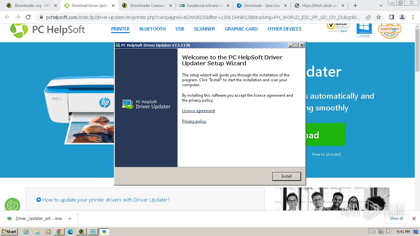Toggle the browser side panel

pyautogui.click(x=391, y=17)
